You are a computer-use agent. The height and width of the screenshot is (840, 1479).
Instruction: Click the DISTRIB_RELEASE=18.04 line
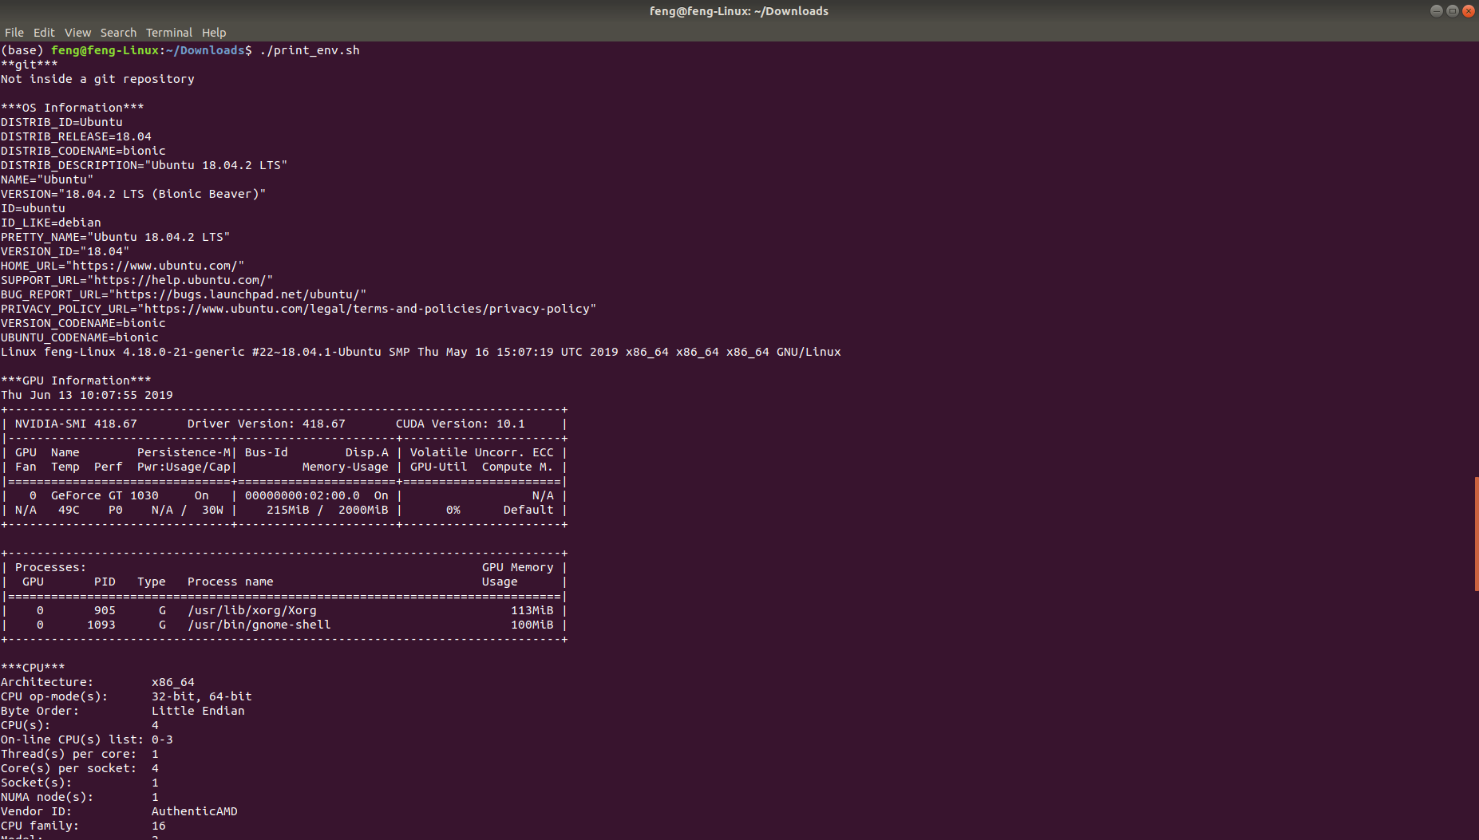76,136
